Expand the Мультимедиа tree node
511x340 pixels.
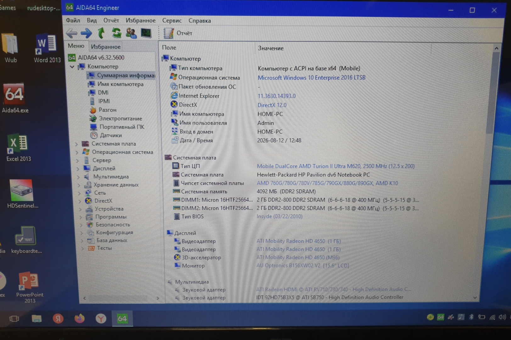pos(79,177)
